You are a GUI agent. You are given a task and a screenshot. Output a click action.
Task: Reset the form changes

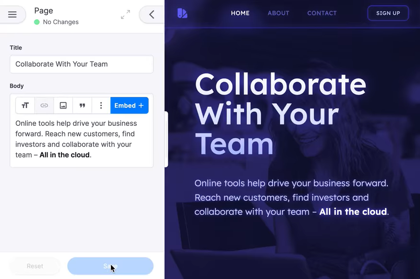pos(35,266)
